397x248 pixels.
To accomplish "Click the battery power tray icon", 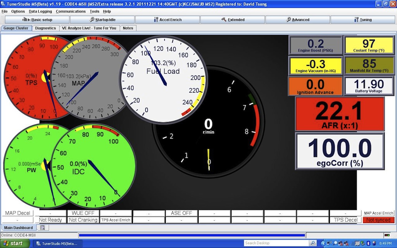I will point(374,243).
